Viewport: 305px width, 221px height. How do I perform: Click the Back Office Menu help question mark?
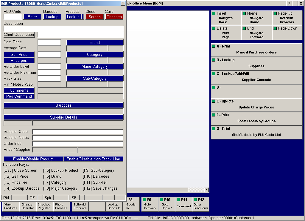289,3
